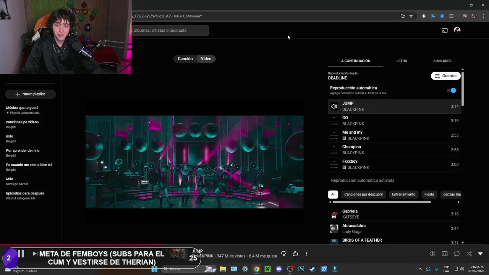Click the music video in the player
Viewport: 489px width, 275px height.
pos(194,162)
